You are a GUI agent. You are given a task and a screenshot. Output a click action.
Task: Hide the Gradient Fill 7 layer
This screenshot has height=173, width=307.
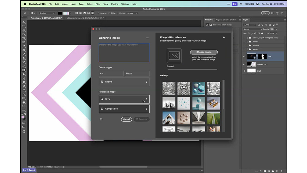244,65
